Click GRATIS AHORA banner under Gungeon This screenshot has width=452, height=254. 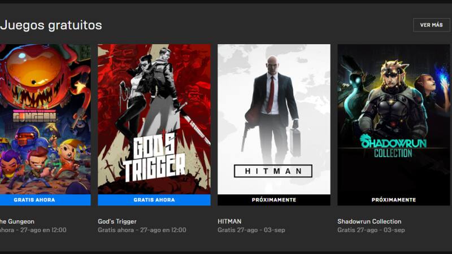(45, 200)
